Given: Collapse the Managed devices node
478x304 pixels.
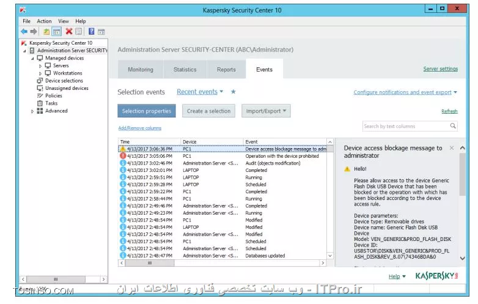Looking at the screenshot, I should pyautogui.click(x=32, y=58).
